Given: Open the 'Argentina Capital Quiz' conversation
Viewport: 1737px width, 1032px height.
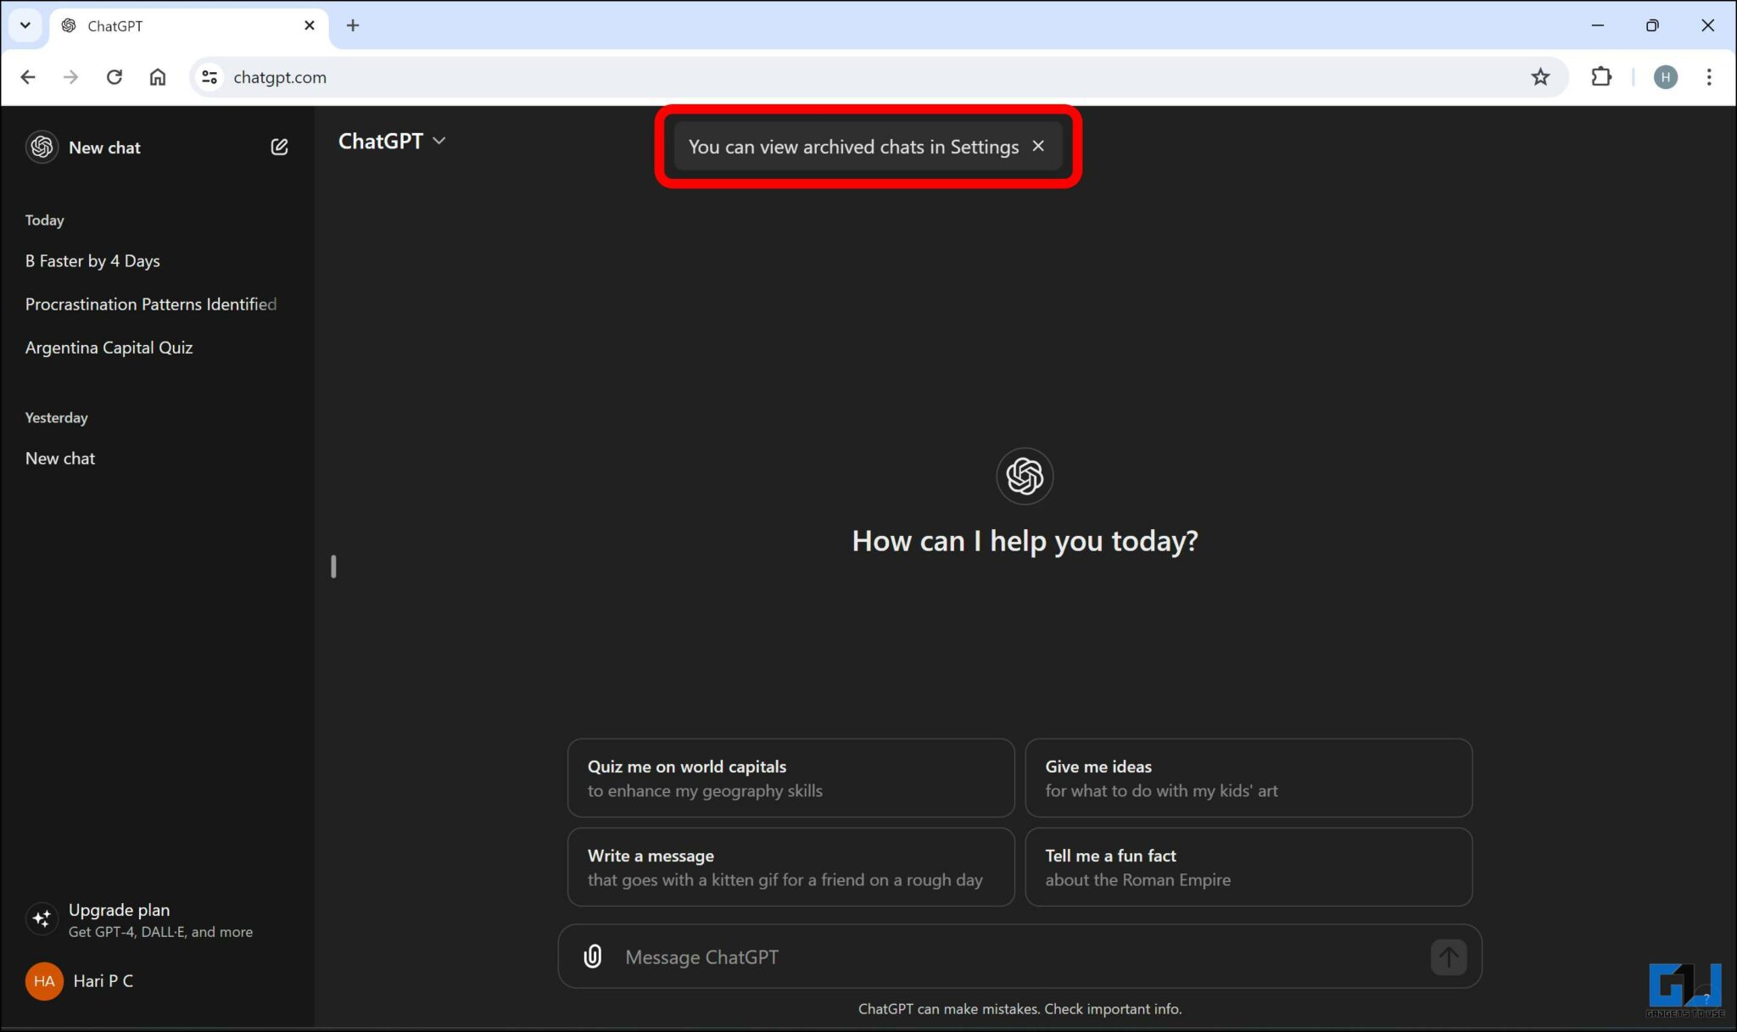Looking at the screenshot, I should [109, 347].
